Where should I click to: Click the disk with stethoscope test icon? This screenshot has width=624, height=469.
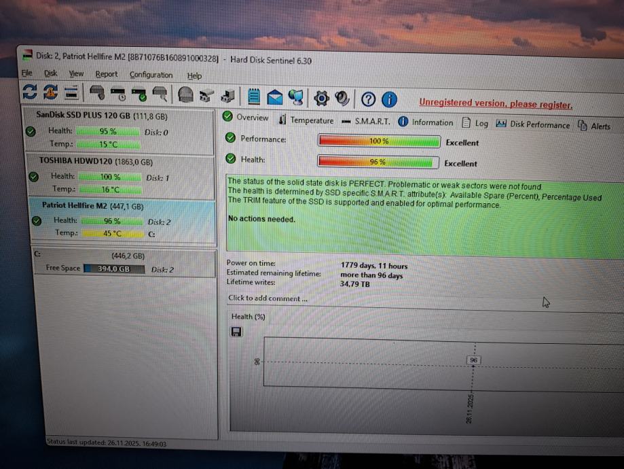(x=97, y=93)
